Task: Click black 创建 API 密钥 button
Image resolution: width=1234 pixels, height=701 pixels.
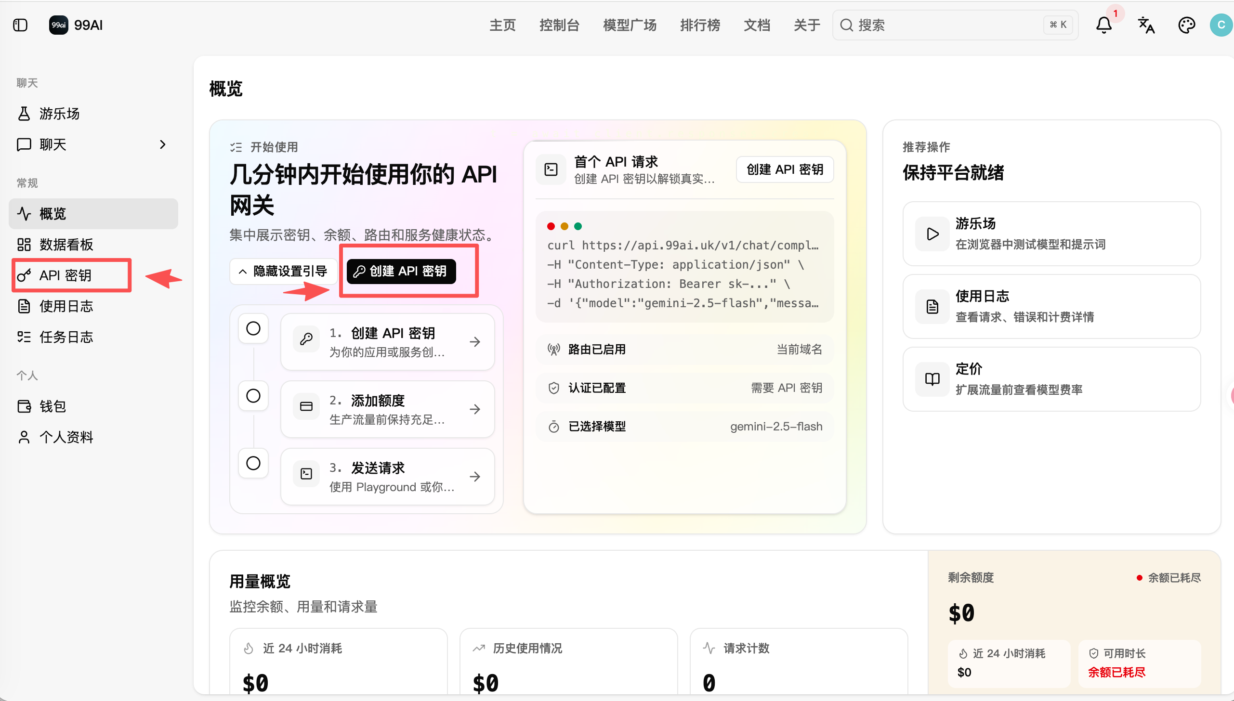Action: pos(401,272)
